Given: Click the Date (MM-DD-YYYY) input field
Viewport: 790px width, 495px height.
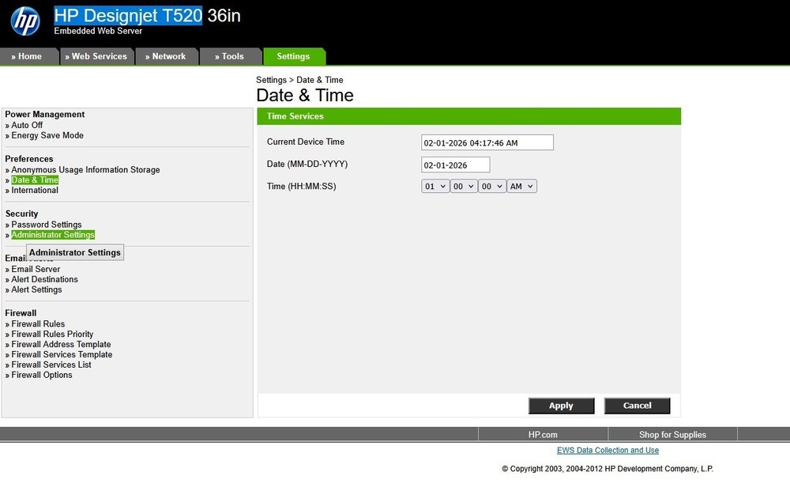Looking at the screenshot, I should [456, 164].
